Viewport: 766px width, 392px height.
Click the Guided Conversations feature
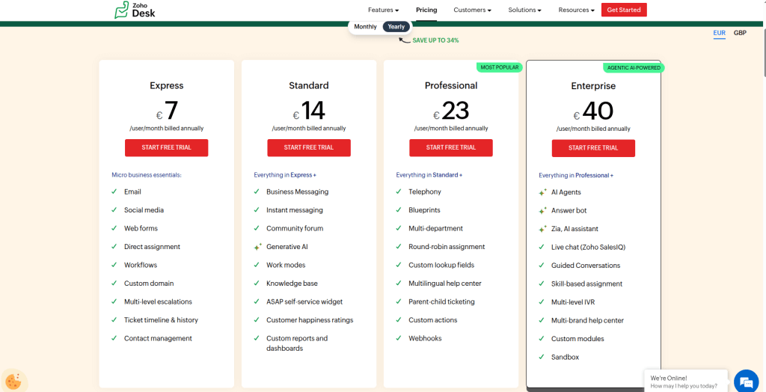tap(586, 266)
